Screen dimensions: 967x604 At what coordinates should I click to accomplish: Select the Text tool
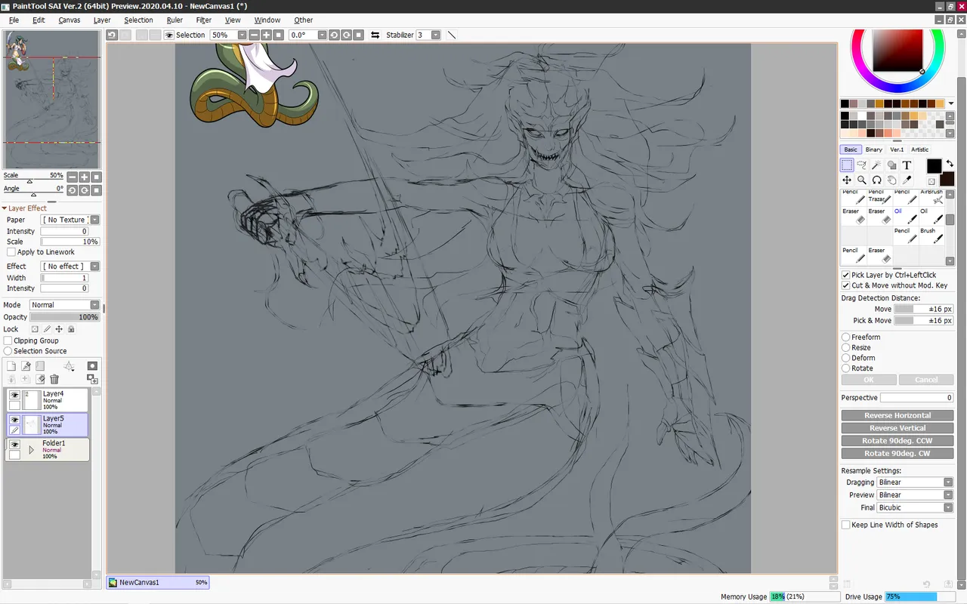(907, 165)
